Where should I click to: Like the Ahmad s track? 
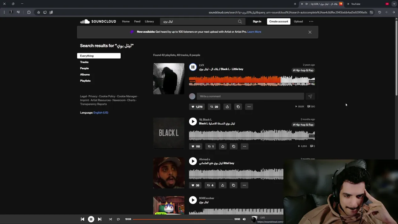tap(195, 185)
